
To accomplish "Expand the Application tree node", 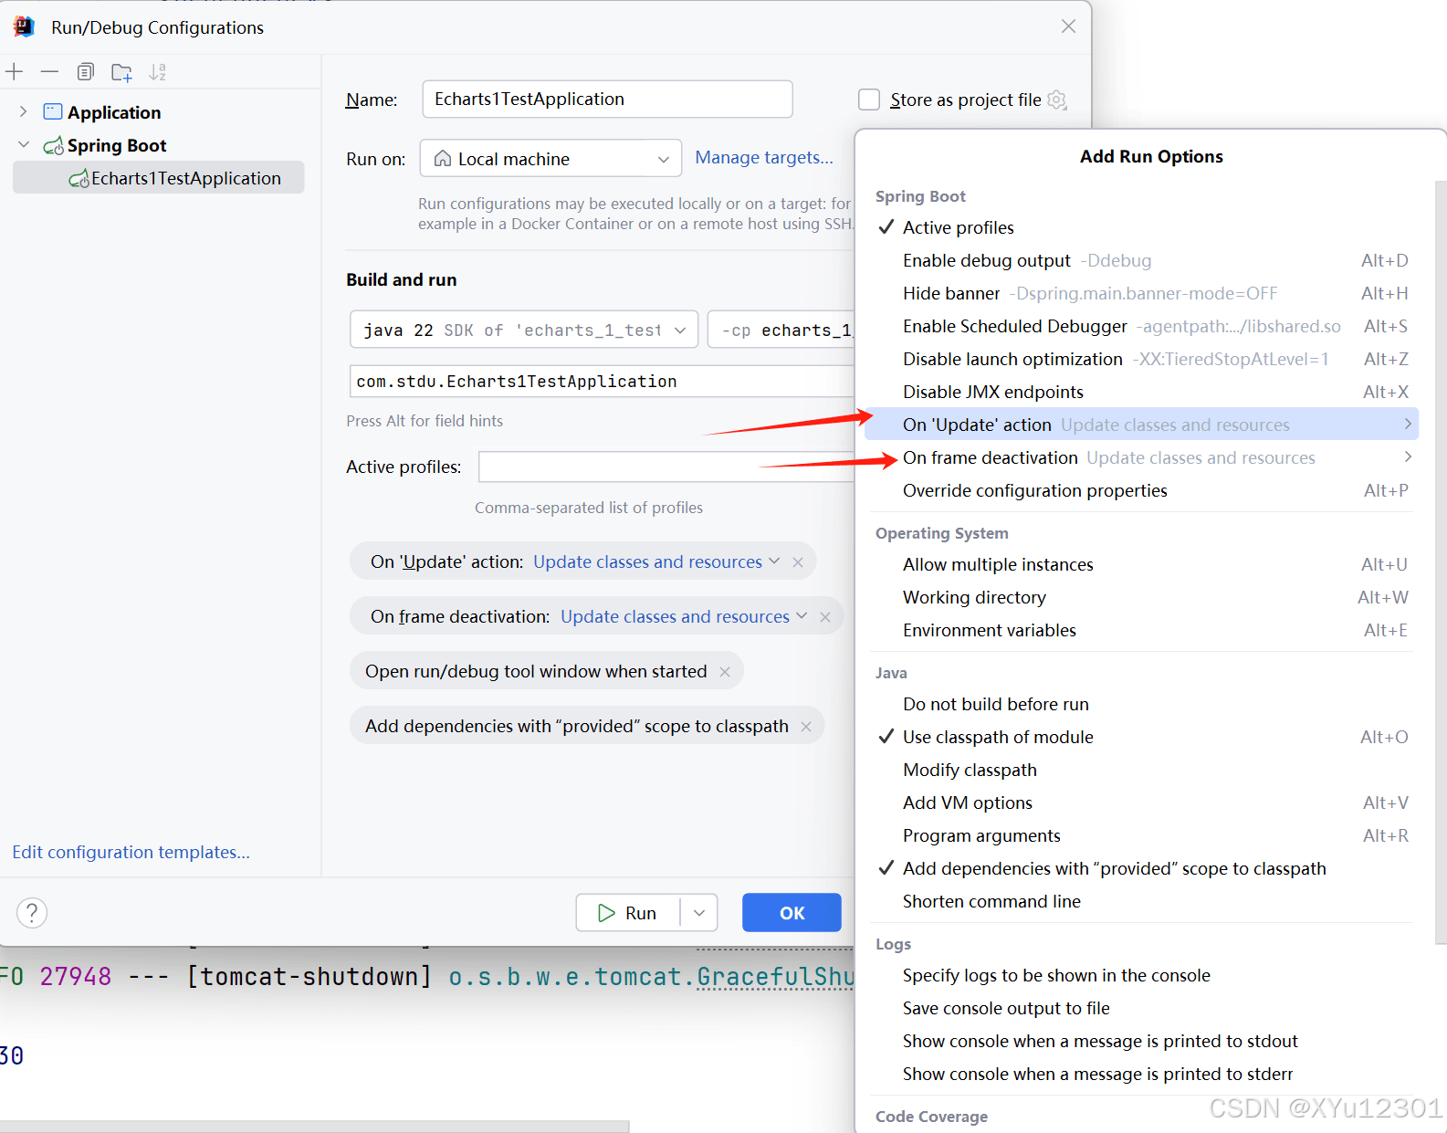I will click(23, 111).
